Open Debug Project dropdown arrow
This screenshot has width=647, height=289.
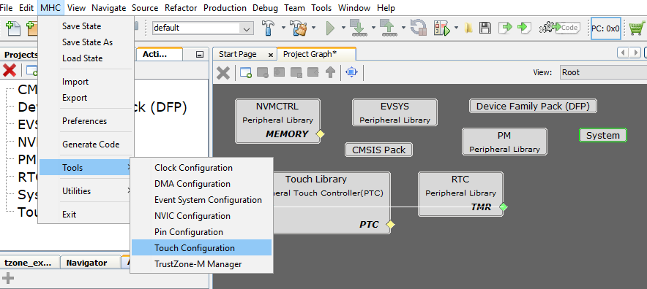(x=456, y=28)
